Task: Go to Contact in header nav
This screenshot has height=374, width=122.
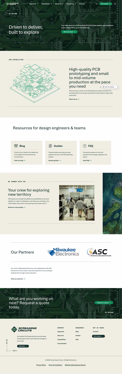Action: coord(82,4)
